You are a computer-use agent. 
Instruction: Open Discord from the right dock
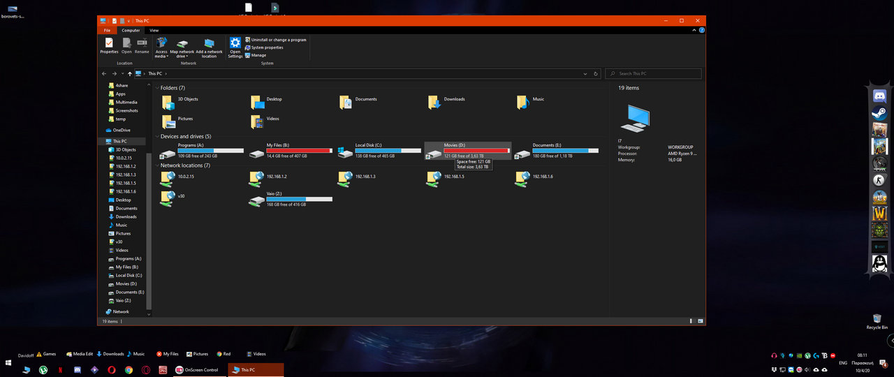click(879, 97)
